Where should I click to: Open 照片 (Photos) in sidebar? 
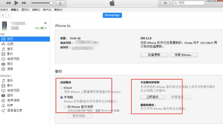click(x=10, y=64)
